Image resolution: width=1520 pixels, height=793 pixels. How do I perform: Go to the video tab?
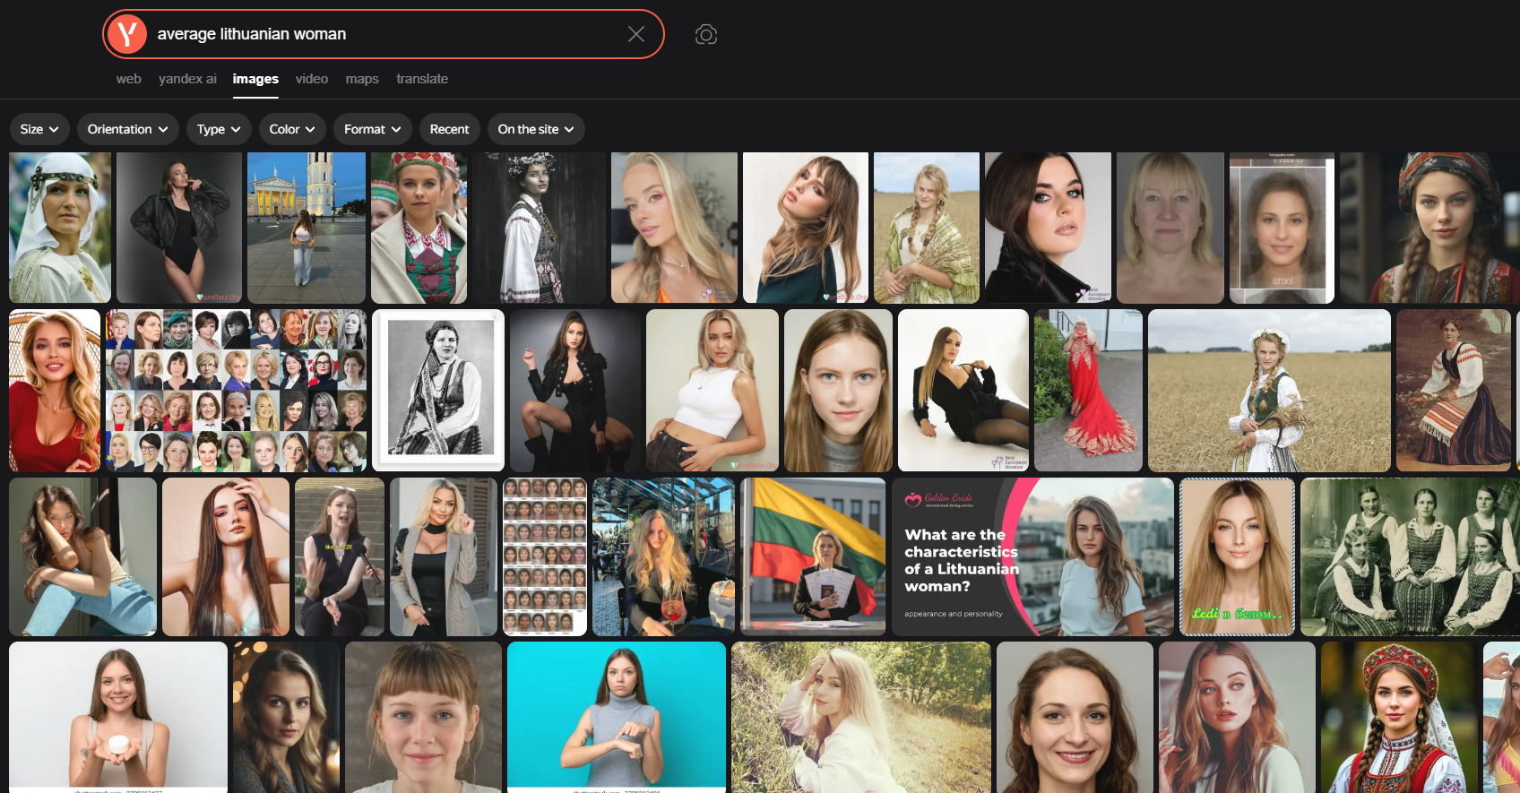[x=312, y=79]
